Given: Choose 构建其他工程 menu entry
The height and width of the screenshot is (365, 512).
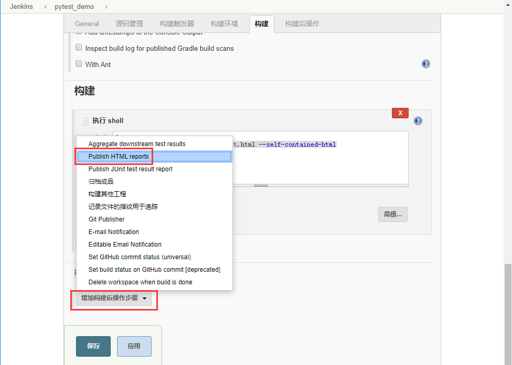Looking at the screenshot, I should click(x=154, y=194).
